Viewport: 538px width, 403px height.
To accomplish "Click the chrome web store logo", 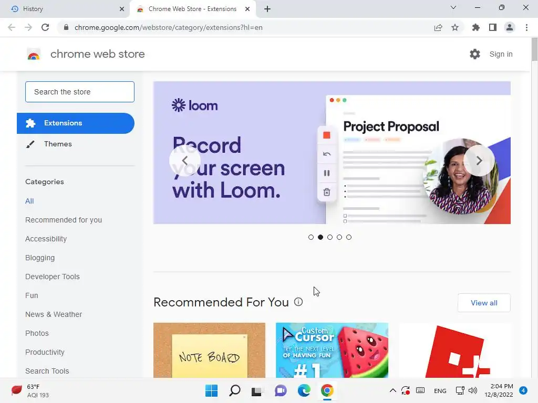I will (x=34, y=54).
